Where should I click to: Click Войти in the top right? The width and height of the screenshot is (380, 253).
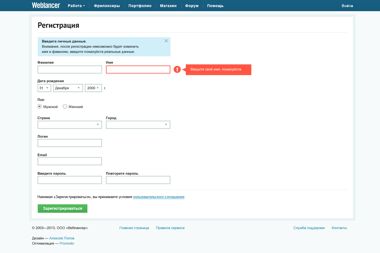coord(347,6)
